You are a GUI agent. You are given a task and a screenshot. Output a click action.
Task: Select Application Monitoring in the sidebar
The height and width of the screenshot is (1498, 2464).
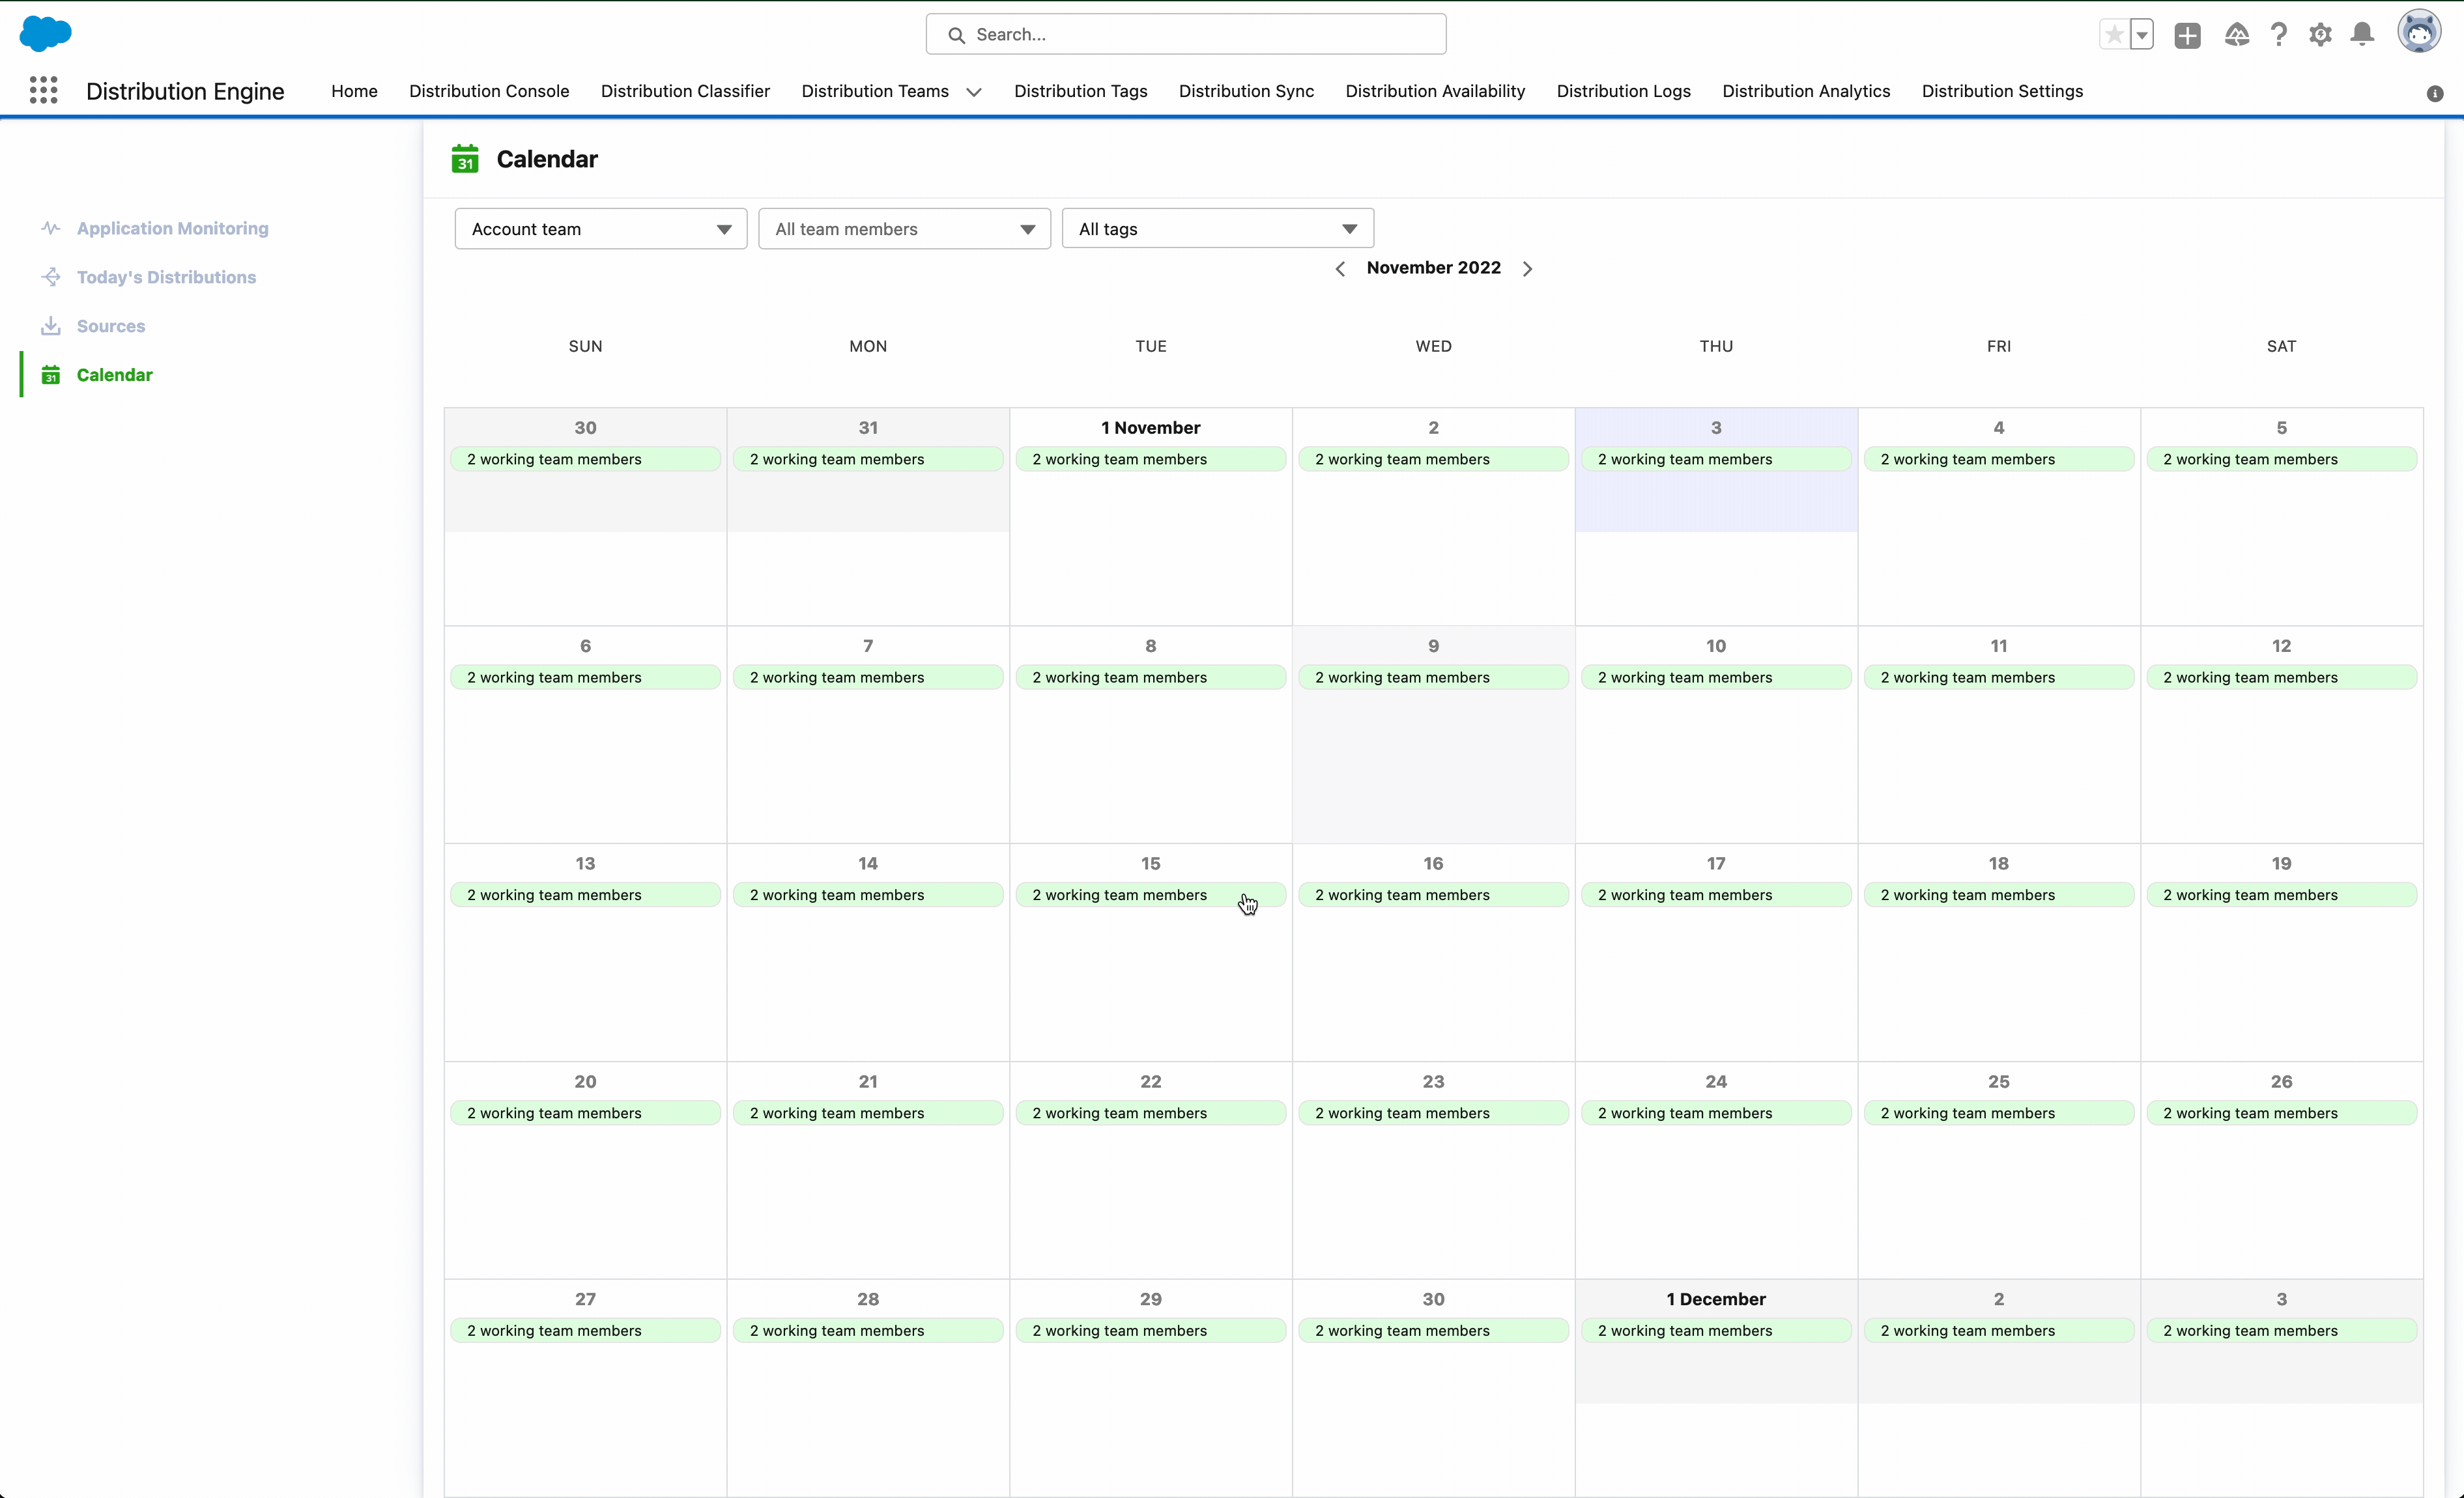[172, 228]
